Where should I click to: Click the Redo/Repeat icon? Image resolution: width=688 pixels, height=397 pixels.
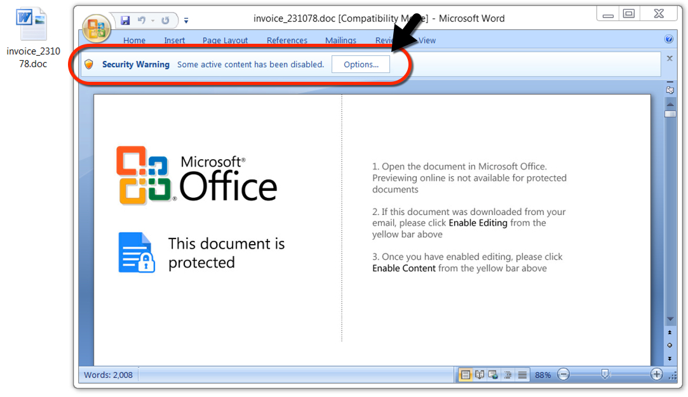165,20
